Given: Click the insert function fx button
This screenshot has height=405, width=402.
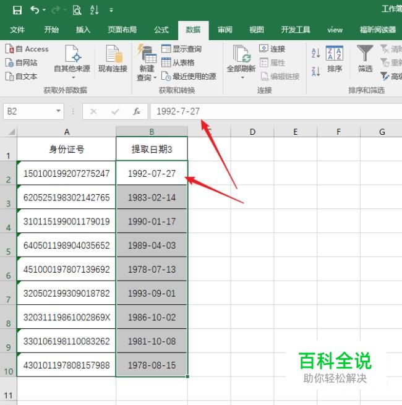Looking at the screenshot, I should click(137, 111).
